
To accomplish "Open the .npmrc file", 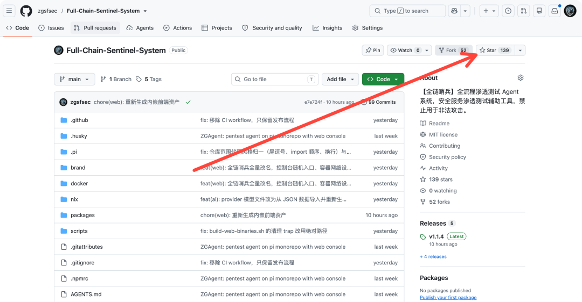I will pos(79,278).
